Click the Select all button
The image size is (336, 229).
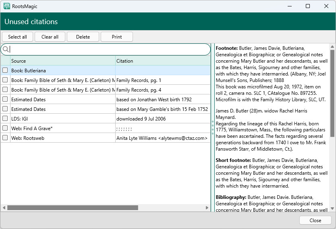[x=17, y=37]
